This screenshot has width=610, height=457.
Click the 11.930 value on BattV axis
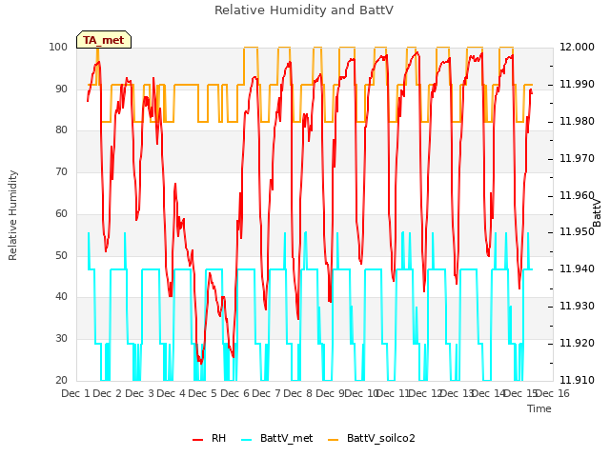577,307
